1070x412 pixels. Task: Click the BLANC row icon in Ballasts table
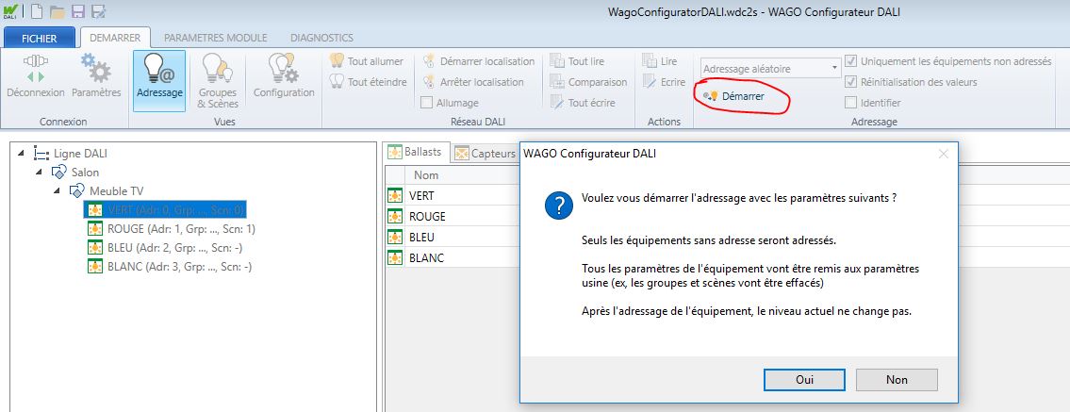pos(394,257)
